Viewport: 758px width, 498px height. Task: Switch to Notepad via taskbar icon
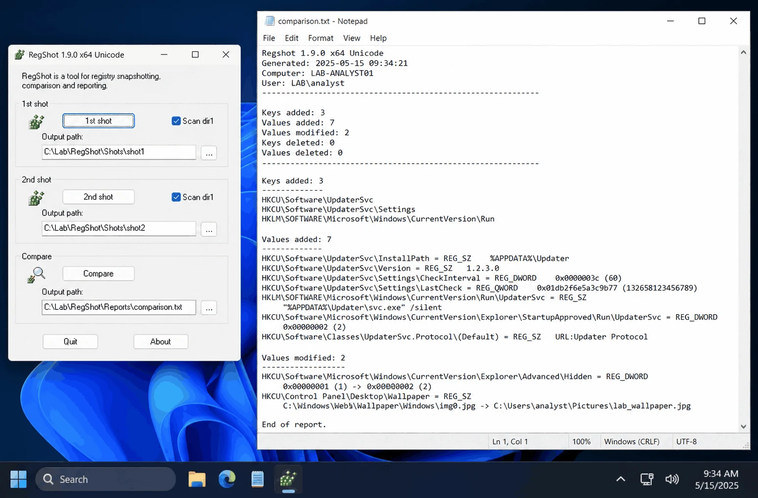(258, 479)
